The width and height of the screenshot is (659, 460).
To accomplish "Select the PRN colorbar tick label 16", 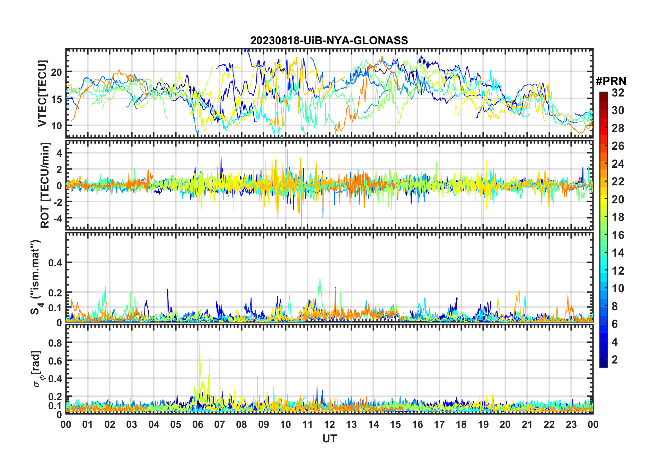I will pos(618,235).
